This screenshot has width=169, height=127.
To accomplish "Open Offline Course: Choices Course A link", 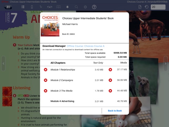I will point(86,46).
